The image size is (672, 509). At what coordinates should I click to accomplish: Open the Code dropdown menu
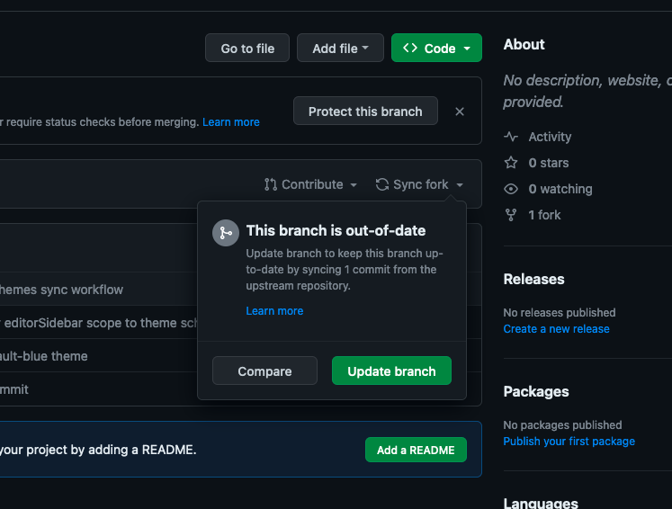pyautogui.click(x=436, y=49)
